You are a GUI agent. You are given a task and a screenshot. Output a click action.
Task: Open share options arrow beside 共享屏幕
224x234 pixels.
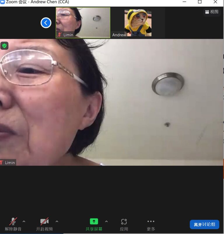pyautogui.click(x=106, y=222)
